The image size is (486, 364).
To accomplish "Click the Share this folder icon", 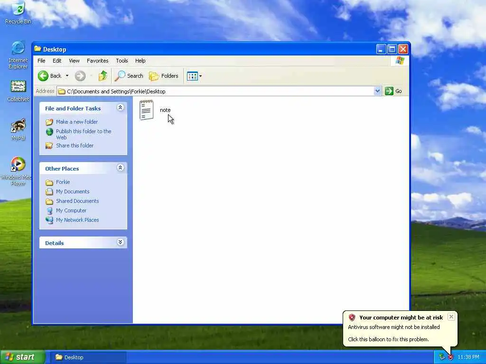I will pyautogui.click(x=49, y=146).
